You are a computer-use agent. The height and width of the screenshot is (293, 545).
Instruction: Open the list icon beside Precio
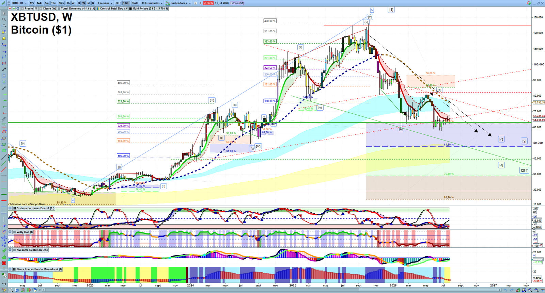36,9
